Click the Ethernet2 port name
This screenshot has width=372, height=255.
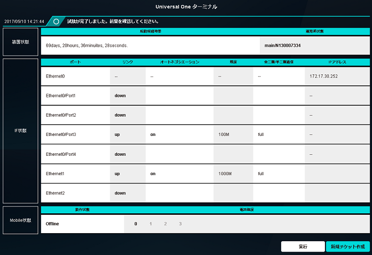click(55, 193)
